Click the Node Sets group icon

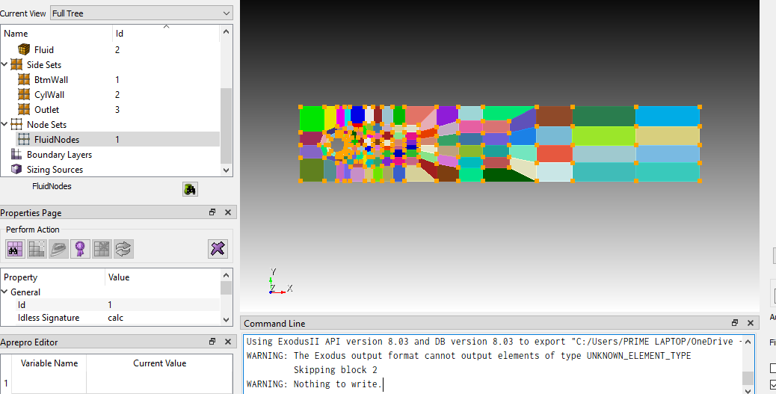tap(16, 125)
